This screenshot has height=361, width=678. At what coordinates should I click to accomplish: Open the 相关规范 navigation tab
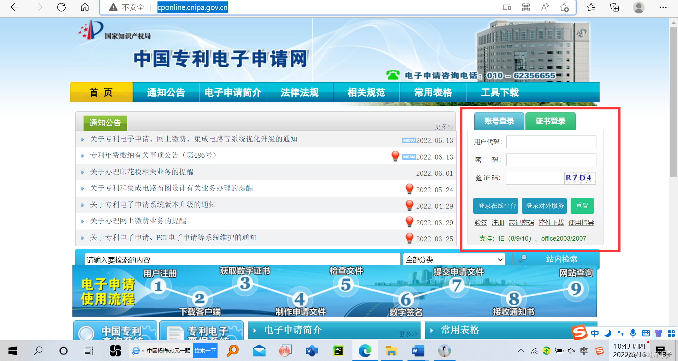tap(366, 92)
